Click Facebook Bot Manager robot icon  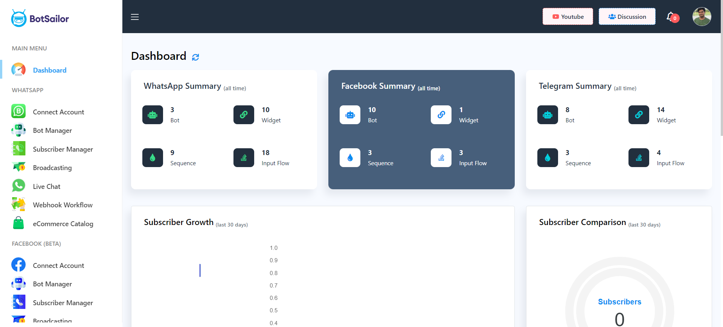click(x=18, y=283)
